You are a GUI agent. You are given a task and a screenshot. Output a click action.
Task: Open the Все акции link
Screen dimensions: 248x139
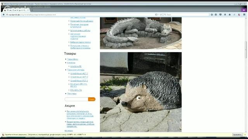(69, 131)
